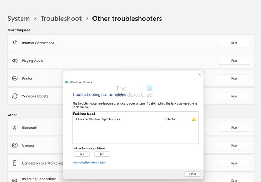This screenshot has width=261, height=182.
Task: Click the Internet Connections wifi icon
Action: coord(15,43)
